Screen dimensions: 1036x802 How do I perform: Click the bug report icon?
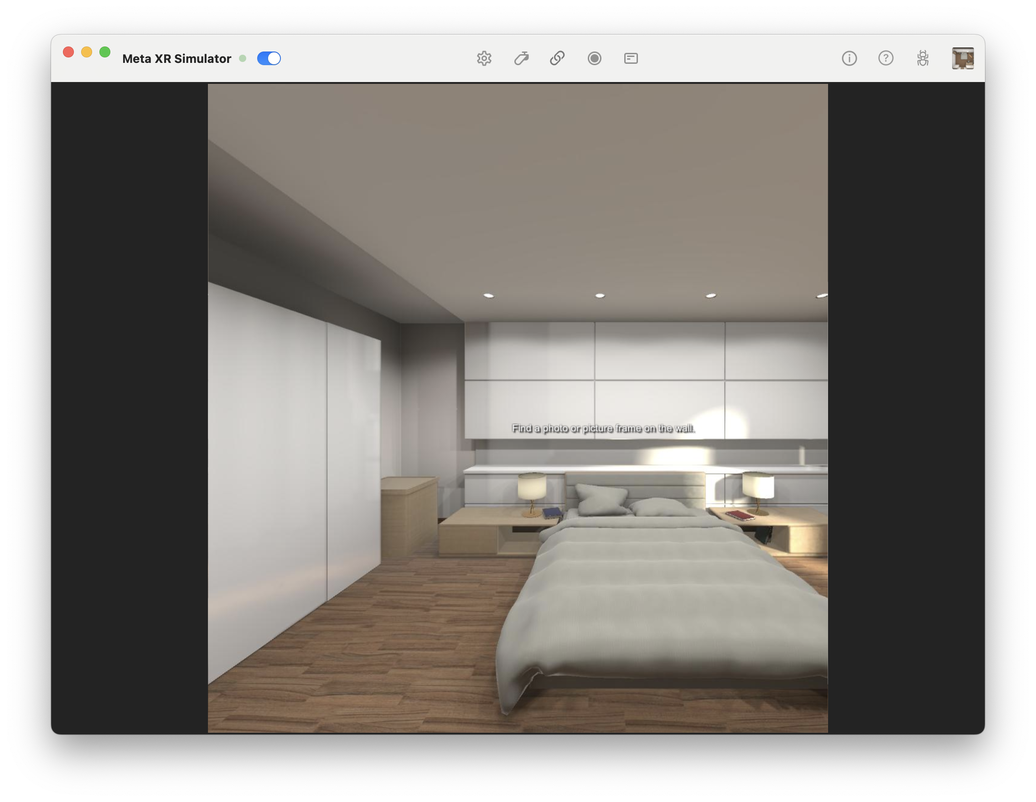click(x=922, y=58)
